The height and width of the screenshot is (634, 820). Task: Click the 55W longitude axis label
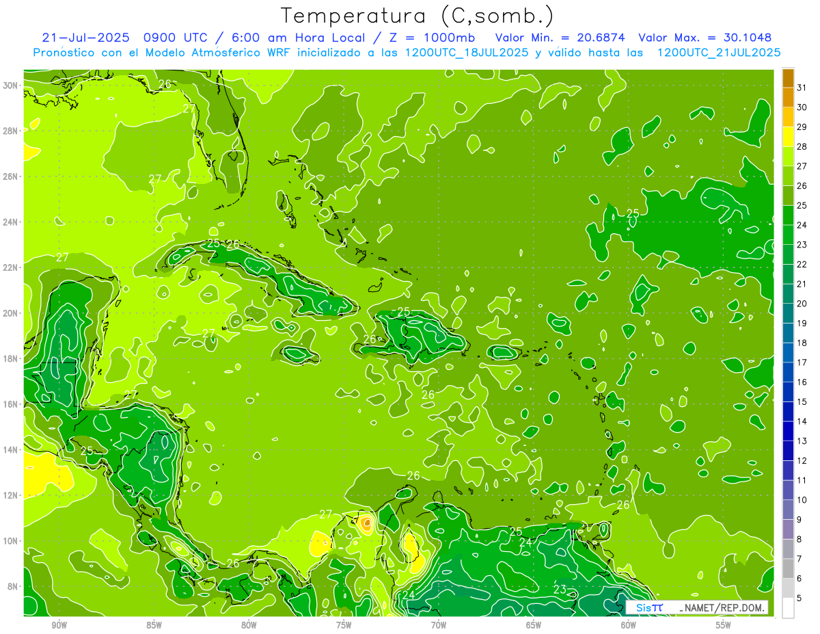tap(724, 625)
